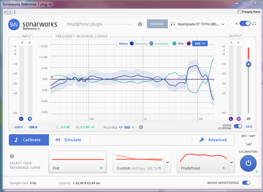Open the Add curve dropdown
Image resolution: width=263 pixels, height=192 pixels.
(x=200, y=43)
